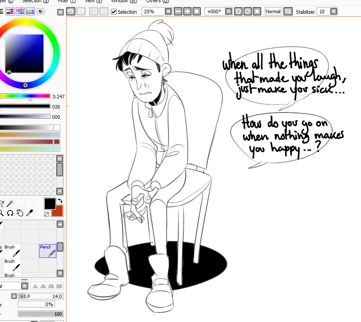Open the Stabilizer value dropdown
This screenshot has width=361, height=322.
334,12
